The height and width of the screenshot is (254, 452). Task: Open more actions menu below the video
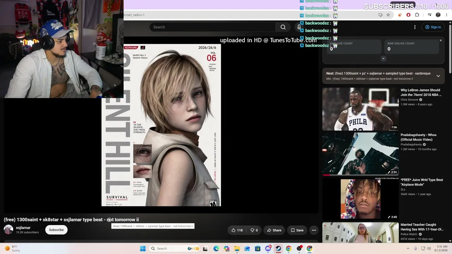coord(314,230)
